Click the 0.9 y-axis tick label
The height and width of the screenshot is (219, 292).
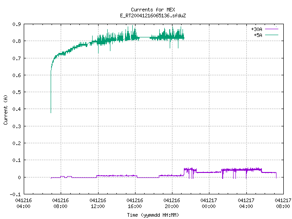pos(16,24)
